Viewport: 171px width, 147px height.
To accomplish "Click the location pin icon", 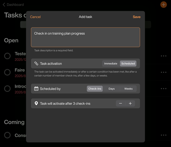I will coord(36,103).
